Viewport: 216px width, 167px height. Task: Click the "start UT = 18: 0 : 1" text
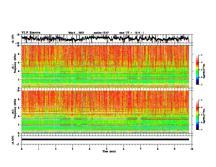132,33
